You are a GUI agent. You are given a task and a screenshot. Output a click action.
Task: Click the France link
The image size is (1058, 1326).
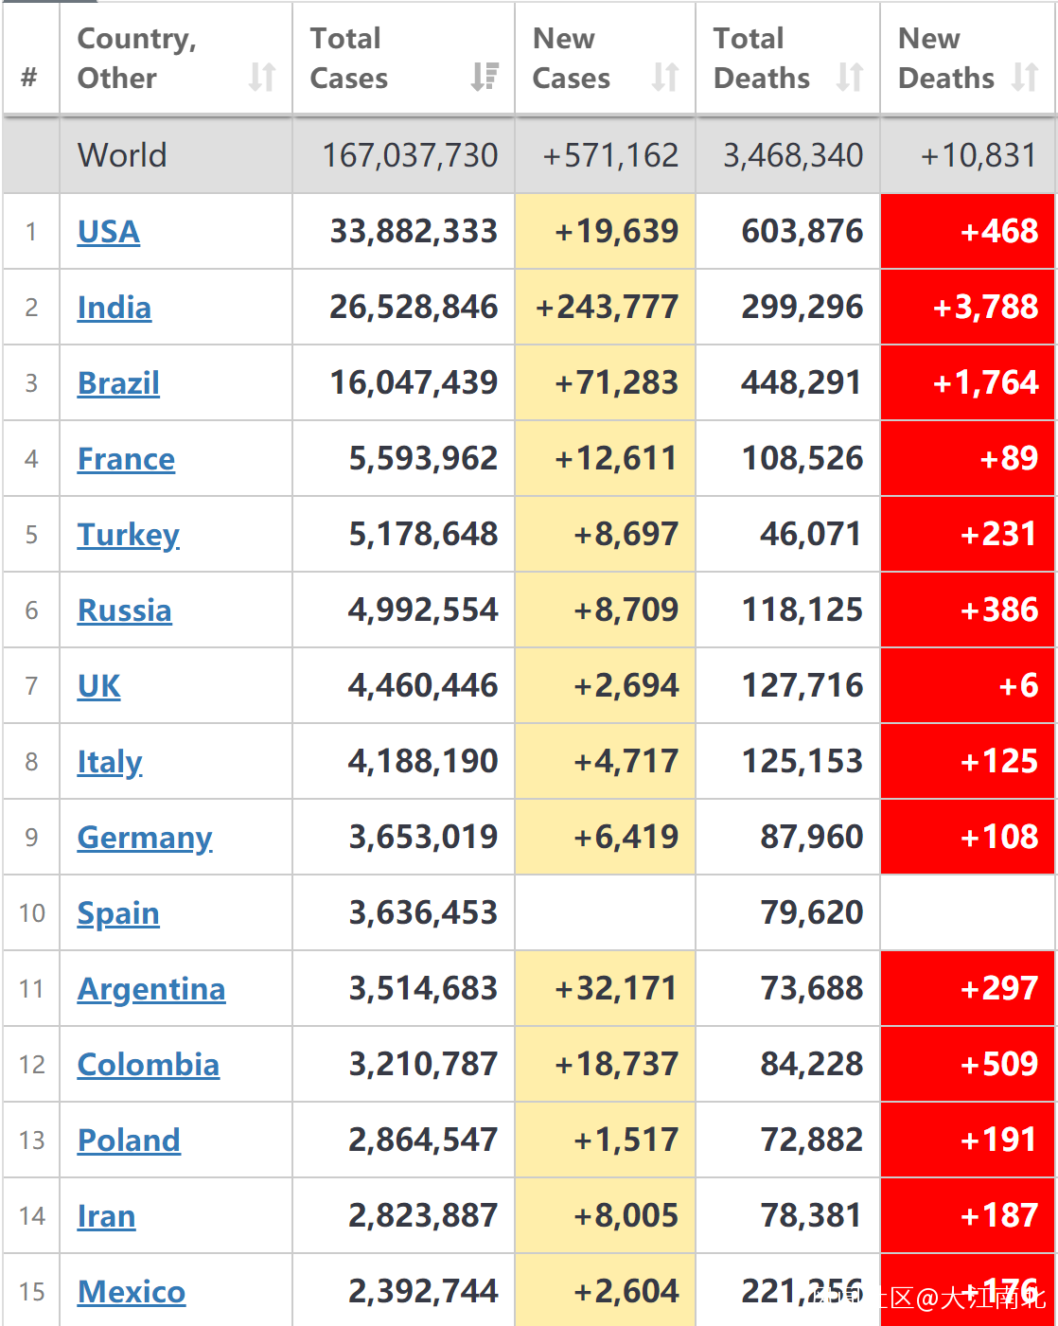point(126,459)
